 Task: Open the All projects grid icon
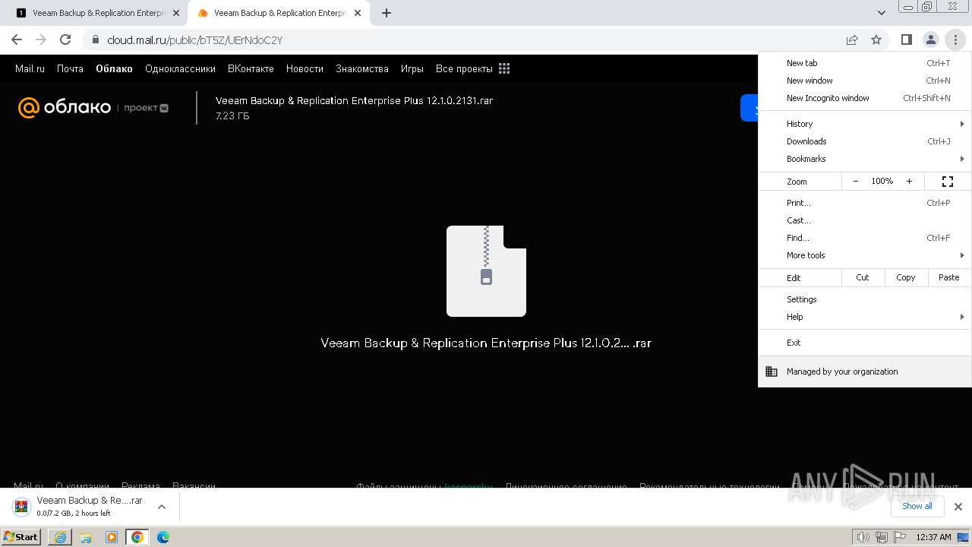tap(504, 68)
